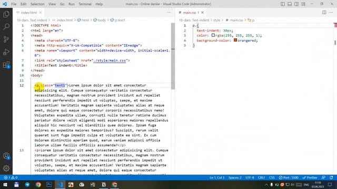Follow the ./style/main.css link in line 7

coord(110,60)
